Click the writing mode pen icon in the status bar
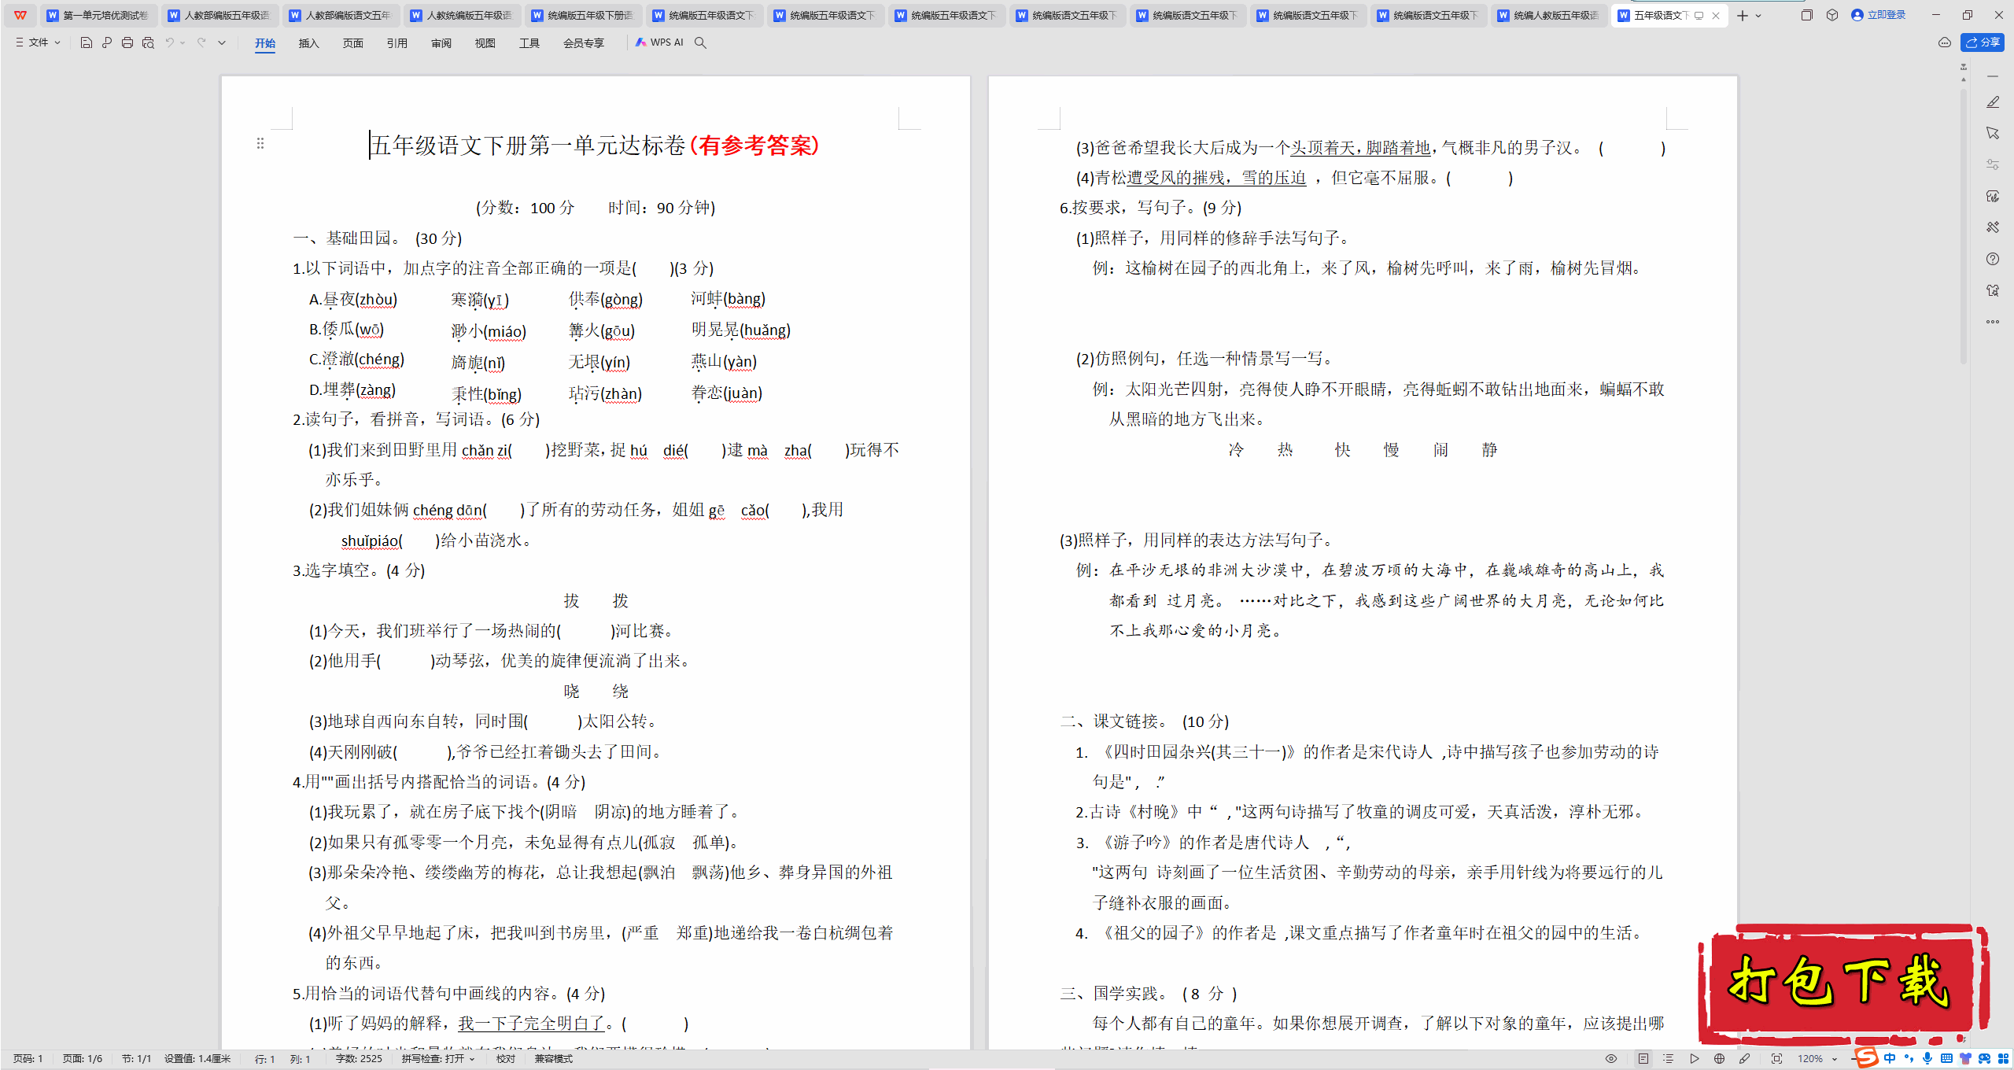 (x=1744, y=1059)
